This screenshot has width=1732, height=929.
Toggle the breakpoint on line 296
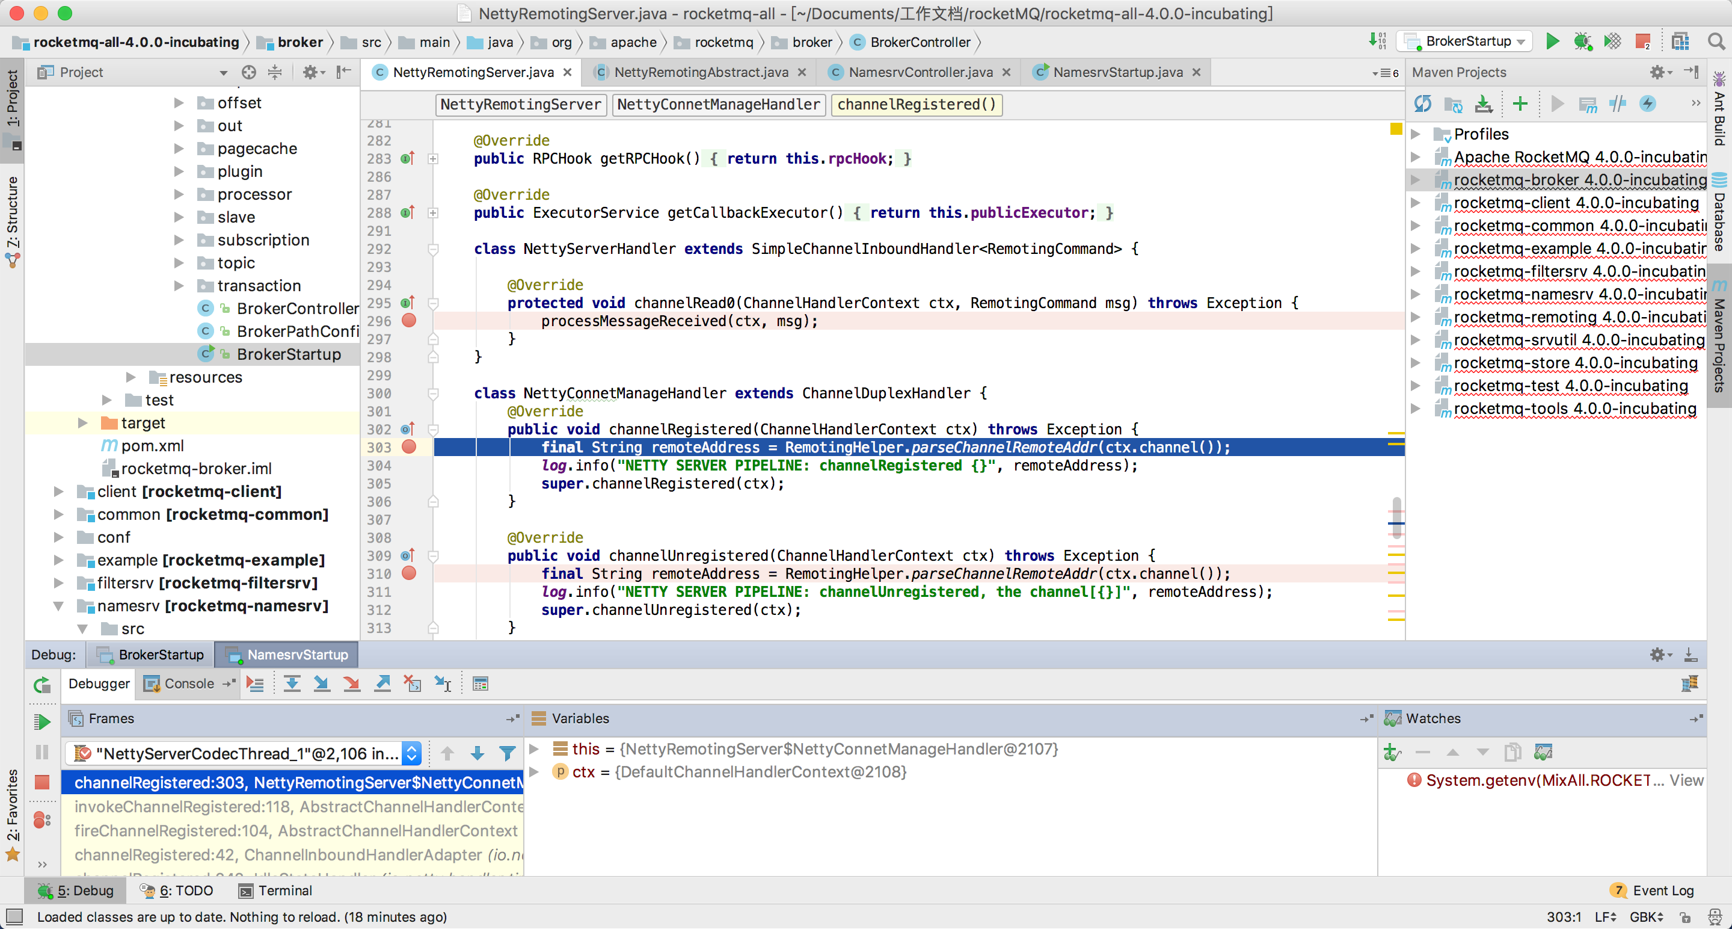point(409,321)
